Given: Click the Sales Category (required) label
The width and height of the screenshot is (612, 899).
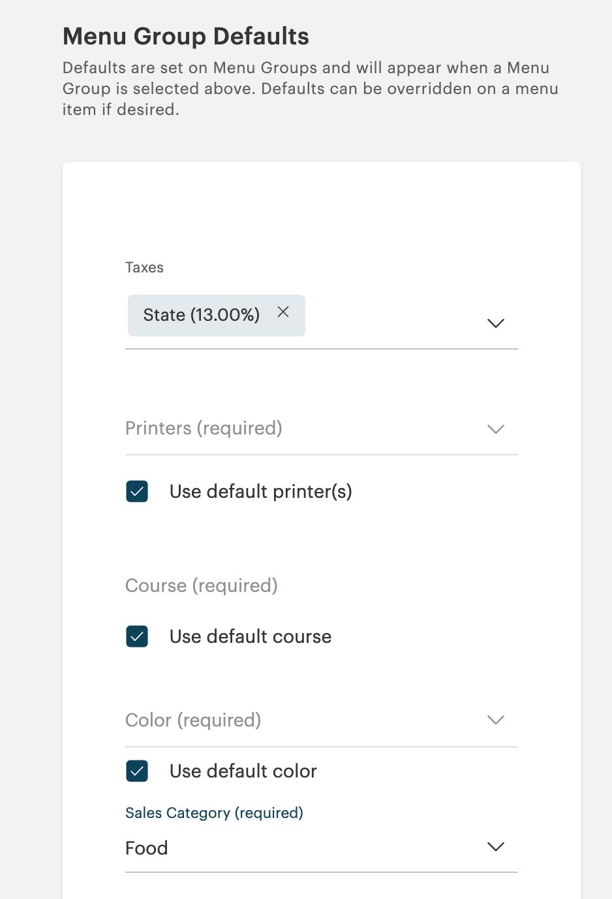Looking at the screenshot, I should tap(214, 813).
